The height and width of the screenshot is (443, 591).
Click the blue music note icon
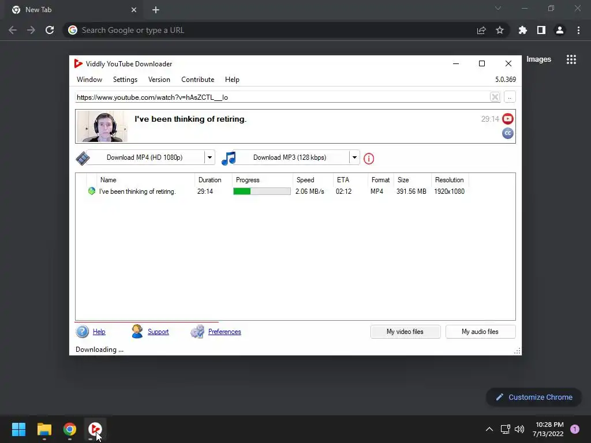[x=229, y=158]
